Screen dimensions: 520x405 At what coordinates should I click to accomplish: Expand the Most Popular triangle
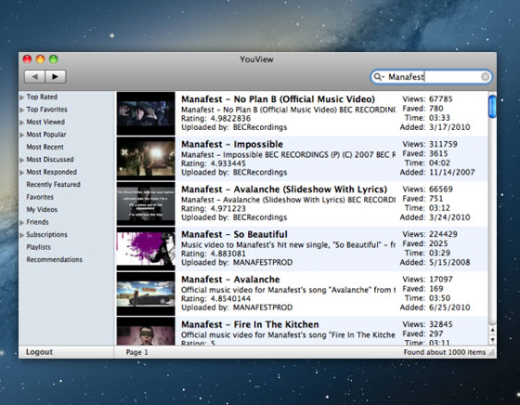point(22,135)
